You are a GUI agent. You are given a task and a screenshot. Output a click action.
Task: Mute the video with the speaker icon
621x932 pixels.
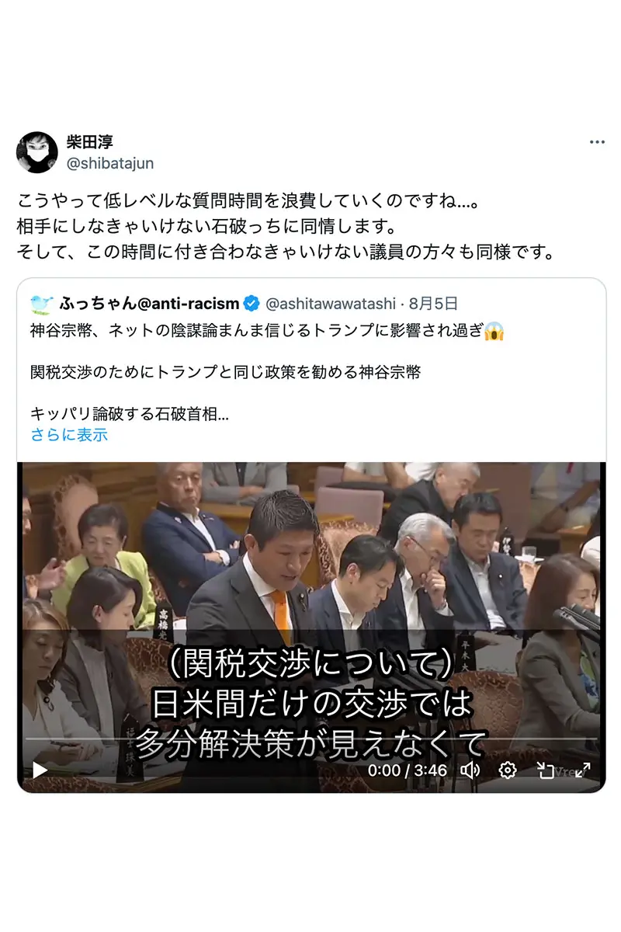[x=470, y=770]
